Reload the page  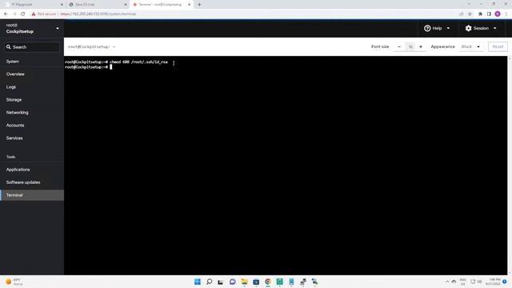(23, 14)
